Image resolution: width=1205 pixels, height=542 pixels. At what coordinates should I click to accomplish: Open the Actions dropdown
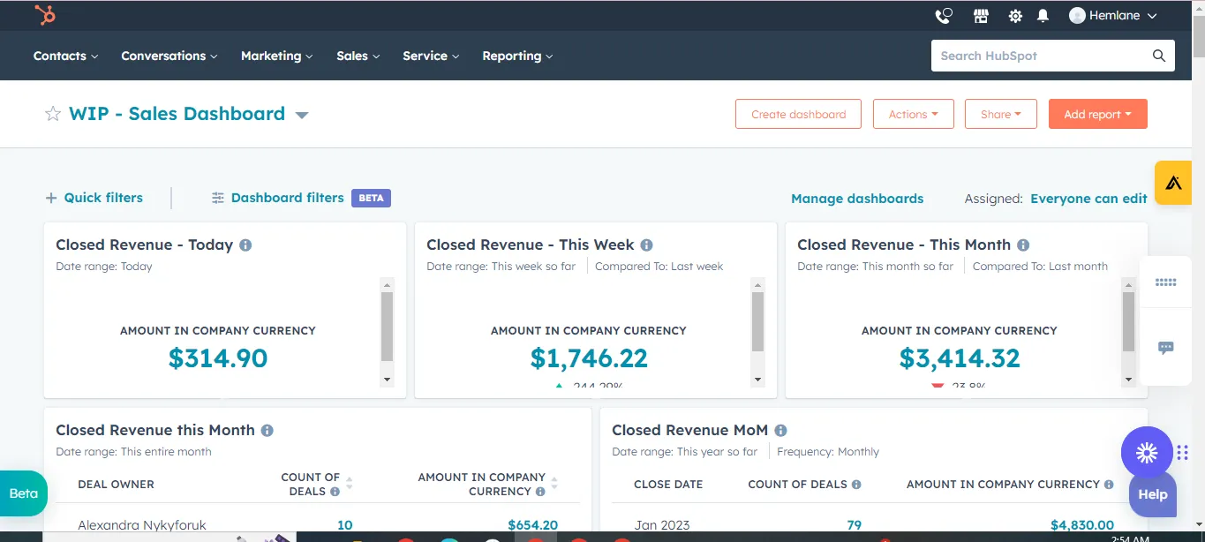click(x=913, y=114)
